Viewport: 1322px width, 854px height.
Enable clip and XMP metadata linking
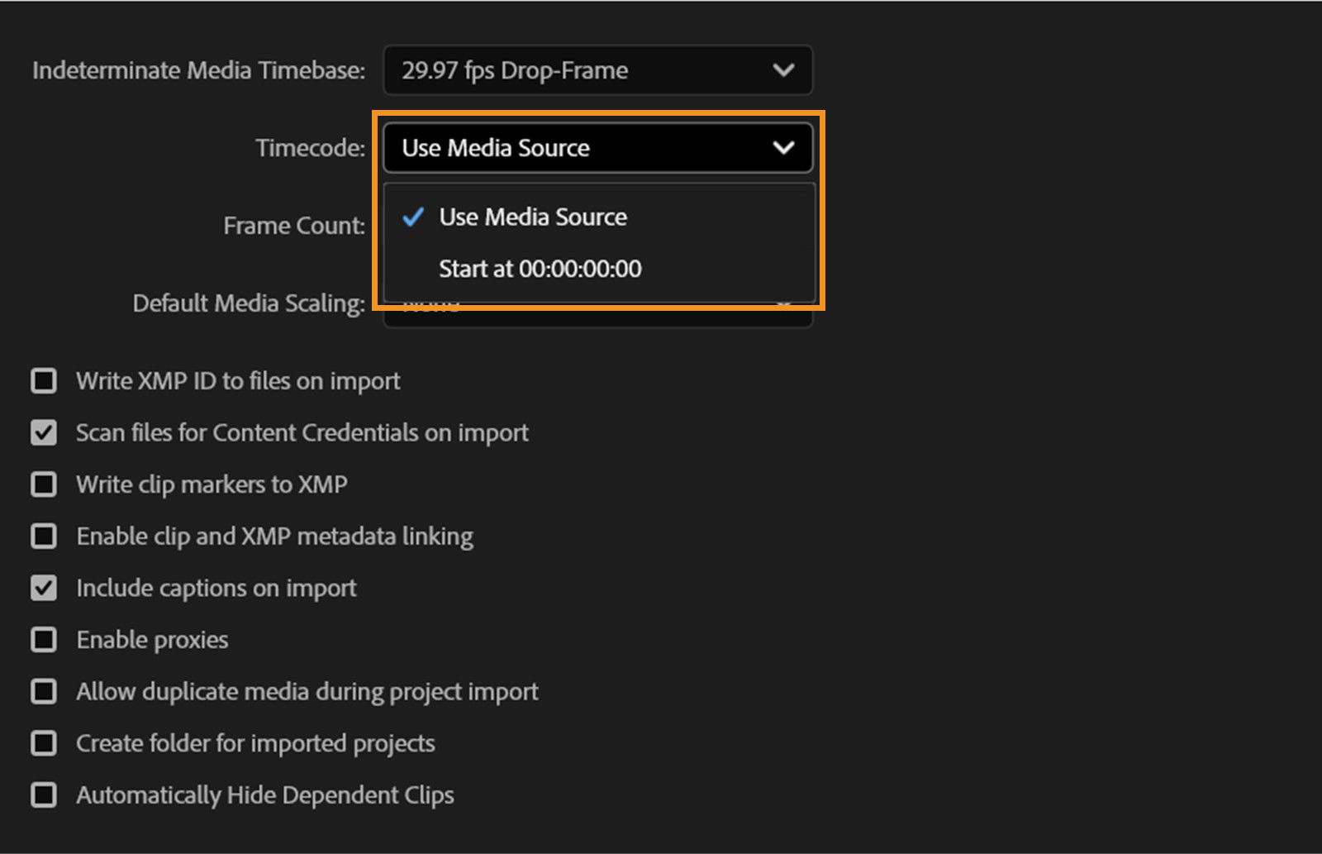pyautogui.click(x=44, y=536)
